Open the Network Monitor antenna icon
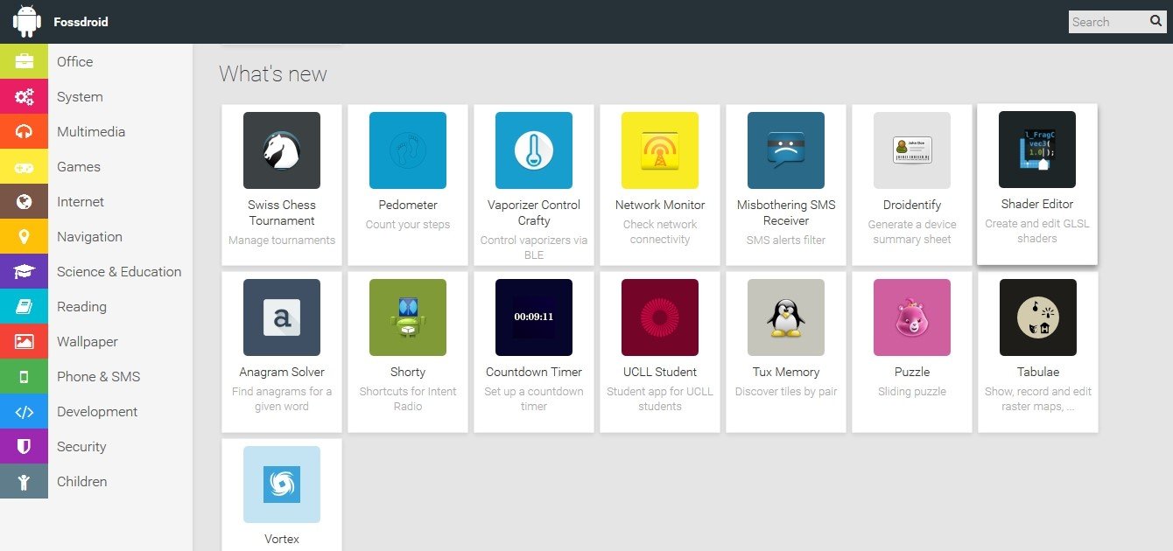The image size is (1173, 551). pyautogui.click(x=660, y=150)
